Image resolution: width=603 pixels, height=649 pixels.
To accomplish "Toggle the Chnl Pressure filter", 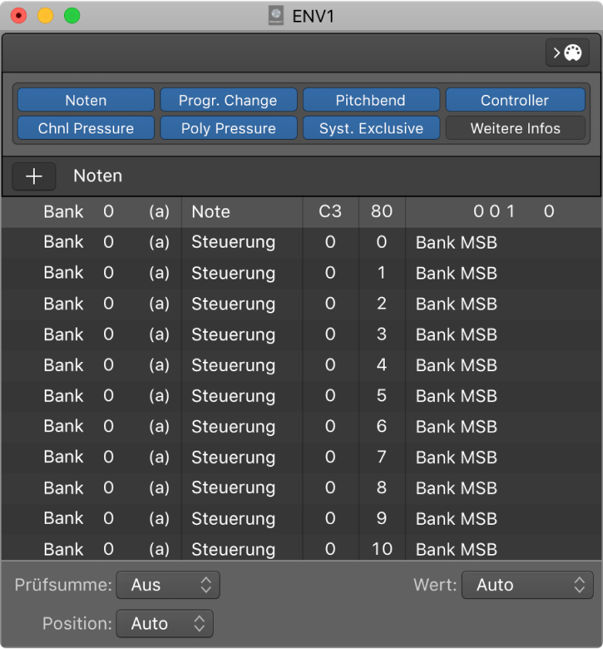I will coord(86,128).
